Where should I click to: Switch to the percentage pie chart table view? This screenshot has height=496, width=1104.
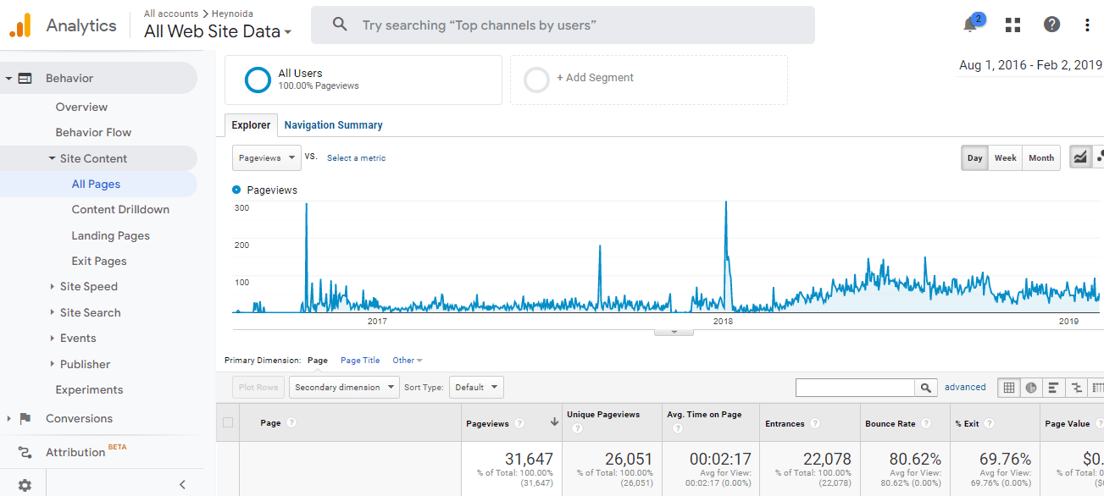[1030, 387]
